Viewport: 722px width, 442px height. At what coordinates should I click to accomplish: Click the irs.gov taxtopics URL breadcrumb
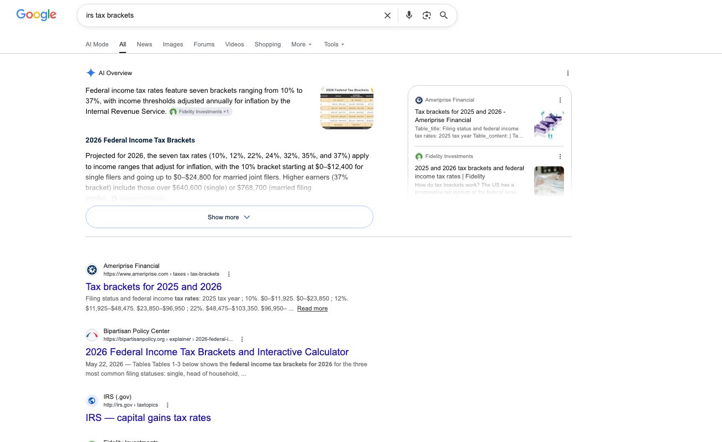click(131, 405)
